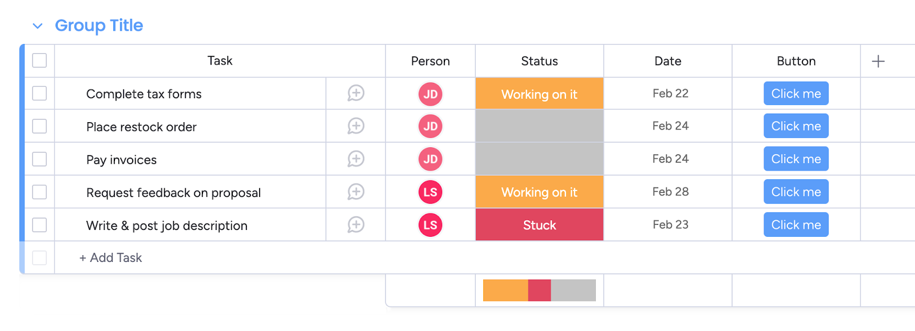This screenshot has width=915, height=331.
Task: Click red Stuck segment in status summary bar
Action: click(x=539, y=290)
